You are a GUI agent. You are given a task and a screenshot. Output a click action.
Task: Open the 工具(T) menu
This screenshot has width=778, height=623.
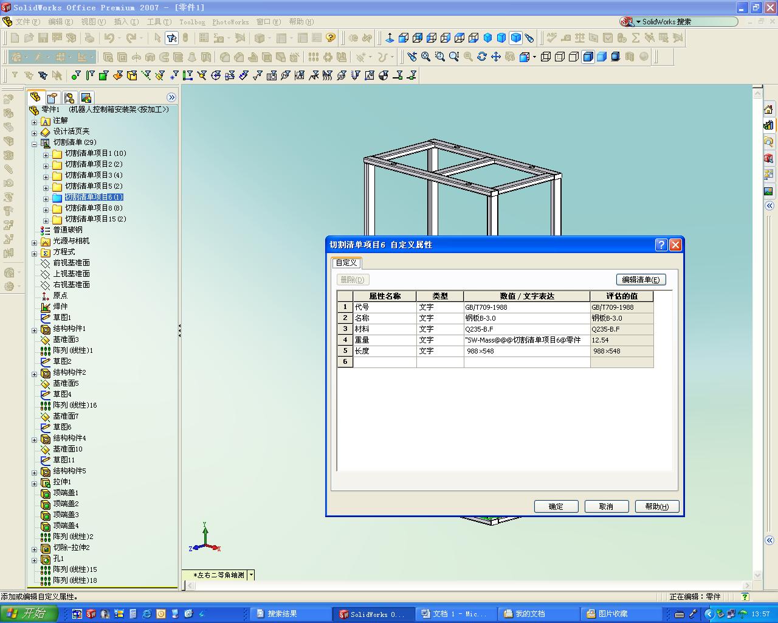click(159, 22)
